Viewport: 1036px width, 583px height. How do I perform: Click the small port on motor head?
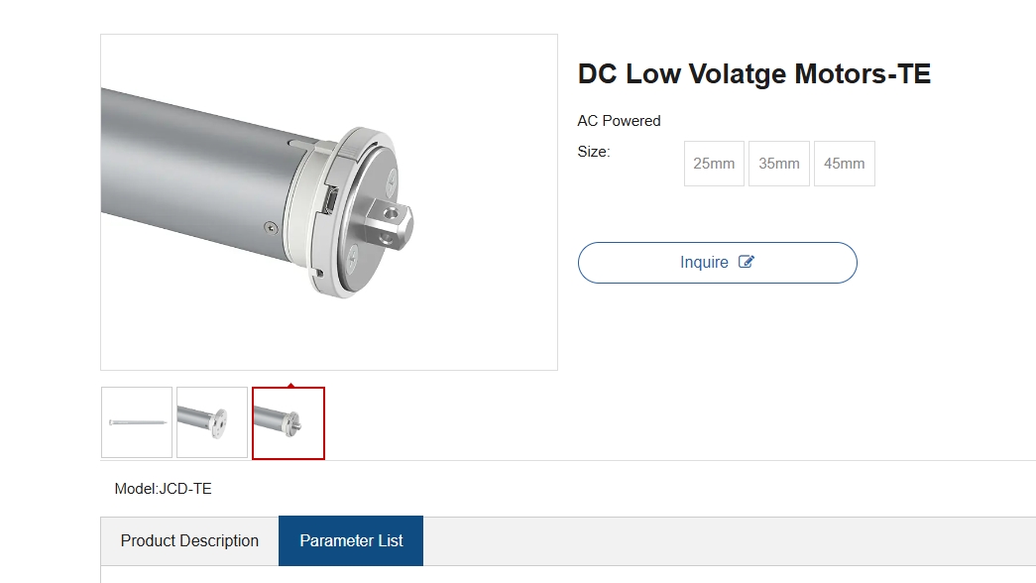[x=330, y=204]
